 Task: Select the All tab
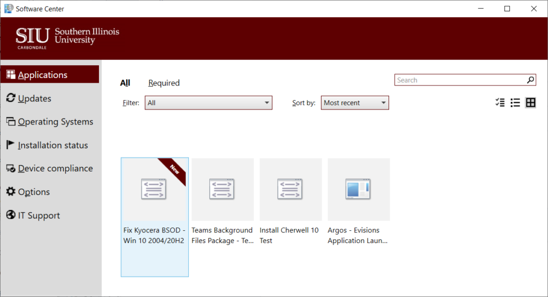click(125, 83)
